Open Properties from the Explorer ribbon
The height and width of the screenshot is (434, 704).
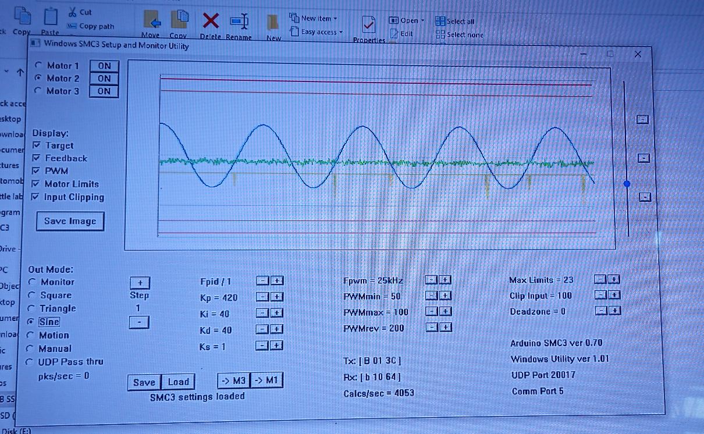[x=368, y=26]
